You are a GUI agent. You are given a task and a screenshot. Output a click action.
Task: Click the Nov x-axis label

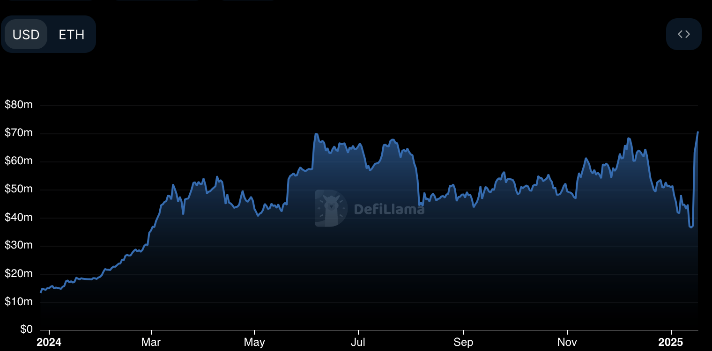coord(567,343)
